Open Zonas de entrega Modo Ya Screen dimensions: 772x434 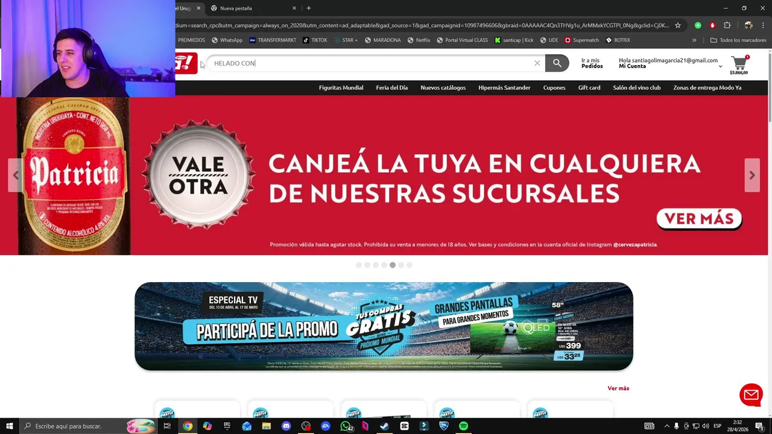[707, 87]
